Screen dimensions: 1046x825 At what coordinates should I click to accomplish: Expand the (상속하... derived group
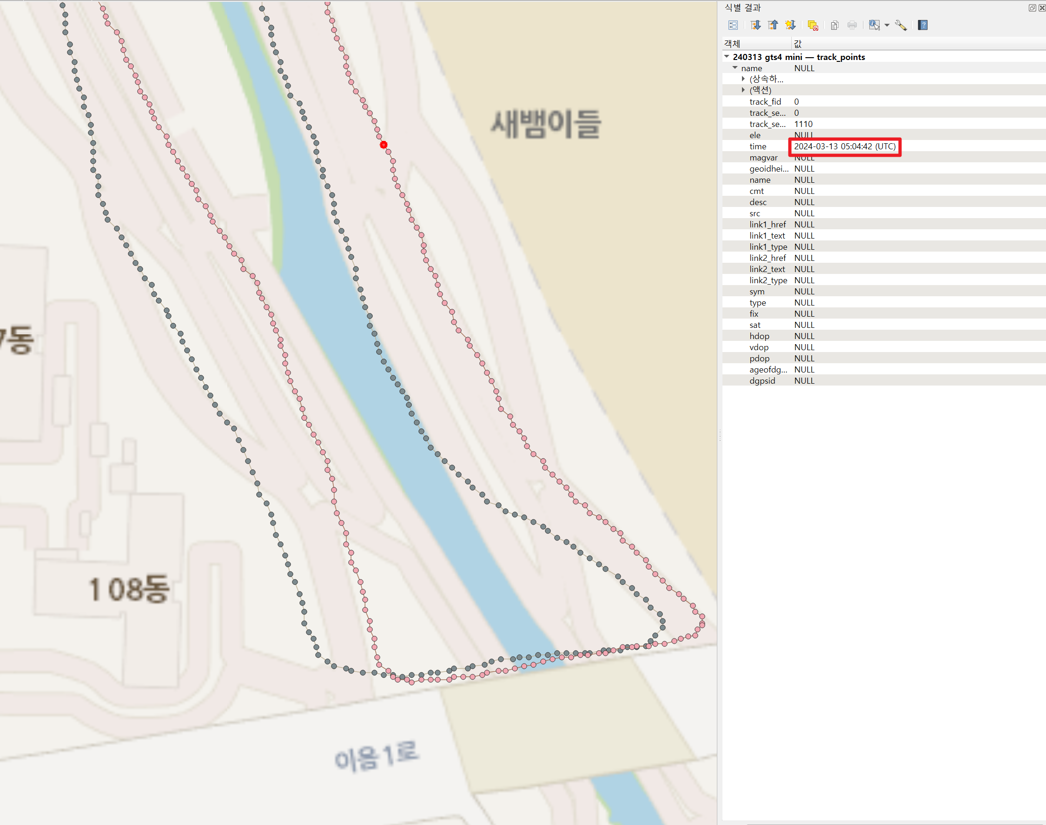pos(743,79)
